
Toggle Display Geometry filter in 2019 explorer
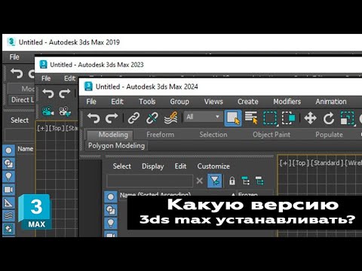point(8,151)
